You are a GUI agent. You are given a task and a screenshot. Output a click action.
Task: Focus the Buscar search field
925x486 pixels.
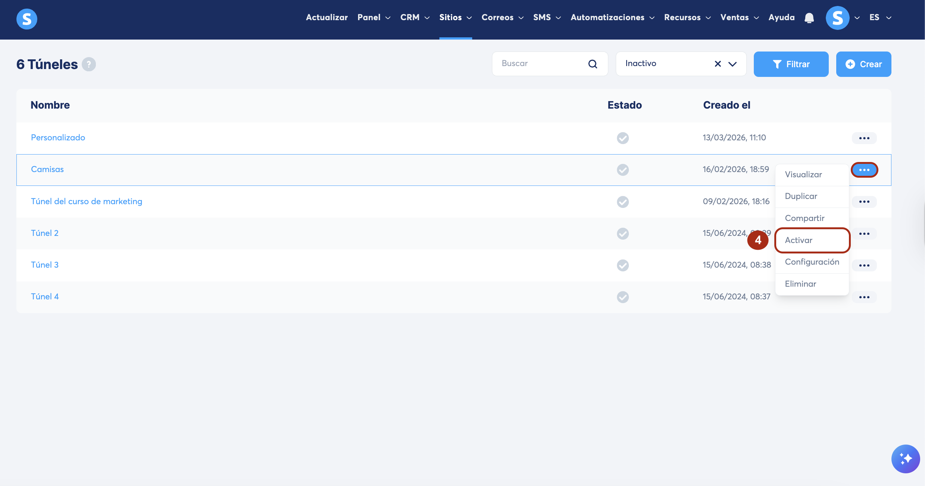[541, 64]
